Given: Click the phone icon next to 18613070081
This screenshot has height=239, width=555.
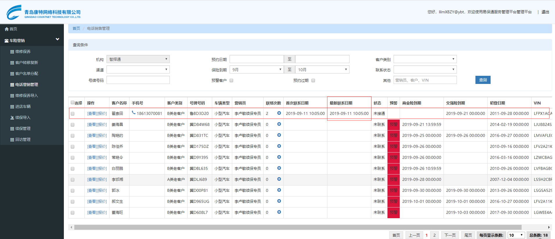Looking at the screenshot, I should (x=134, y=113).
